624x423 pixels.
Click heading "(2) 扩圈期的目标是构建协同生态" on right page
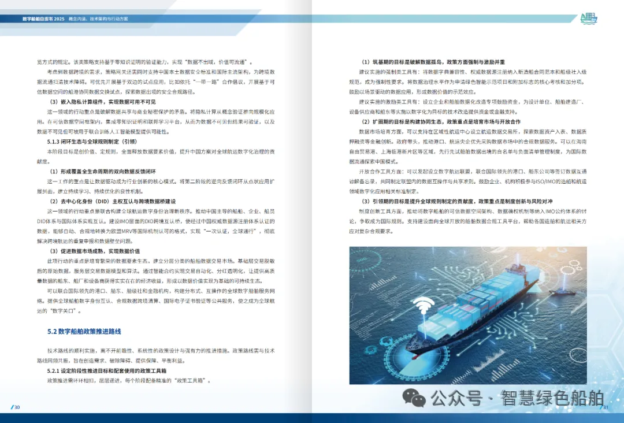tap(403, 122)
